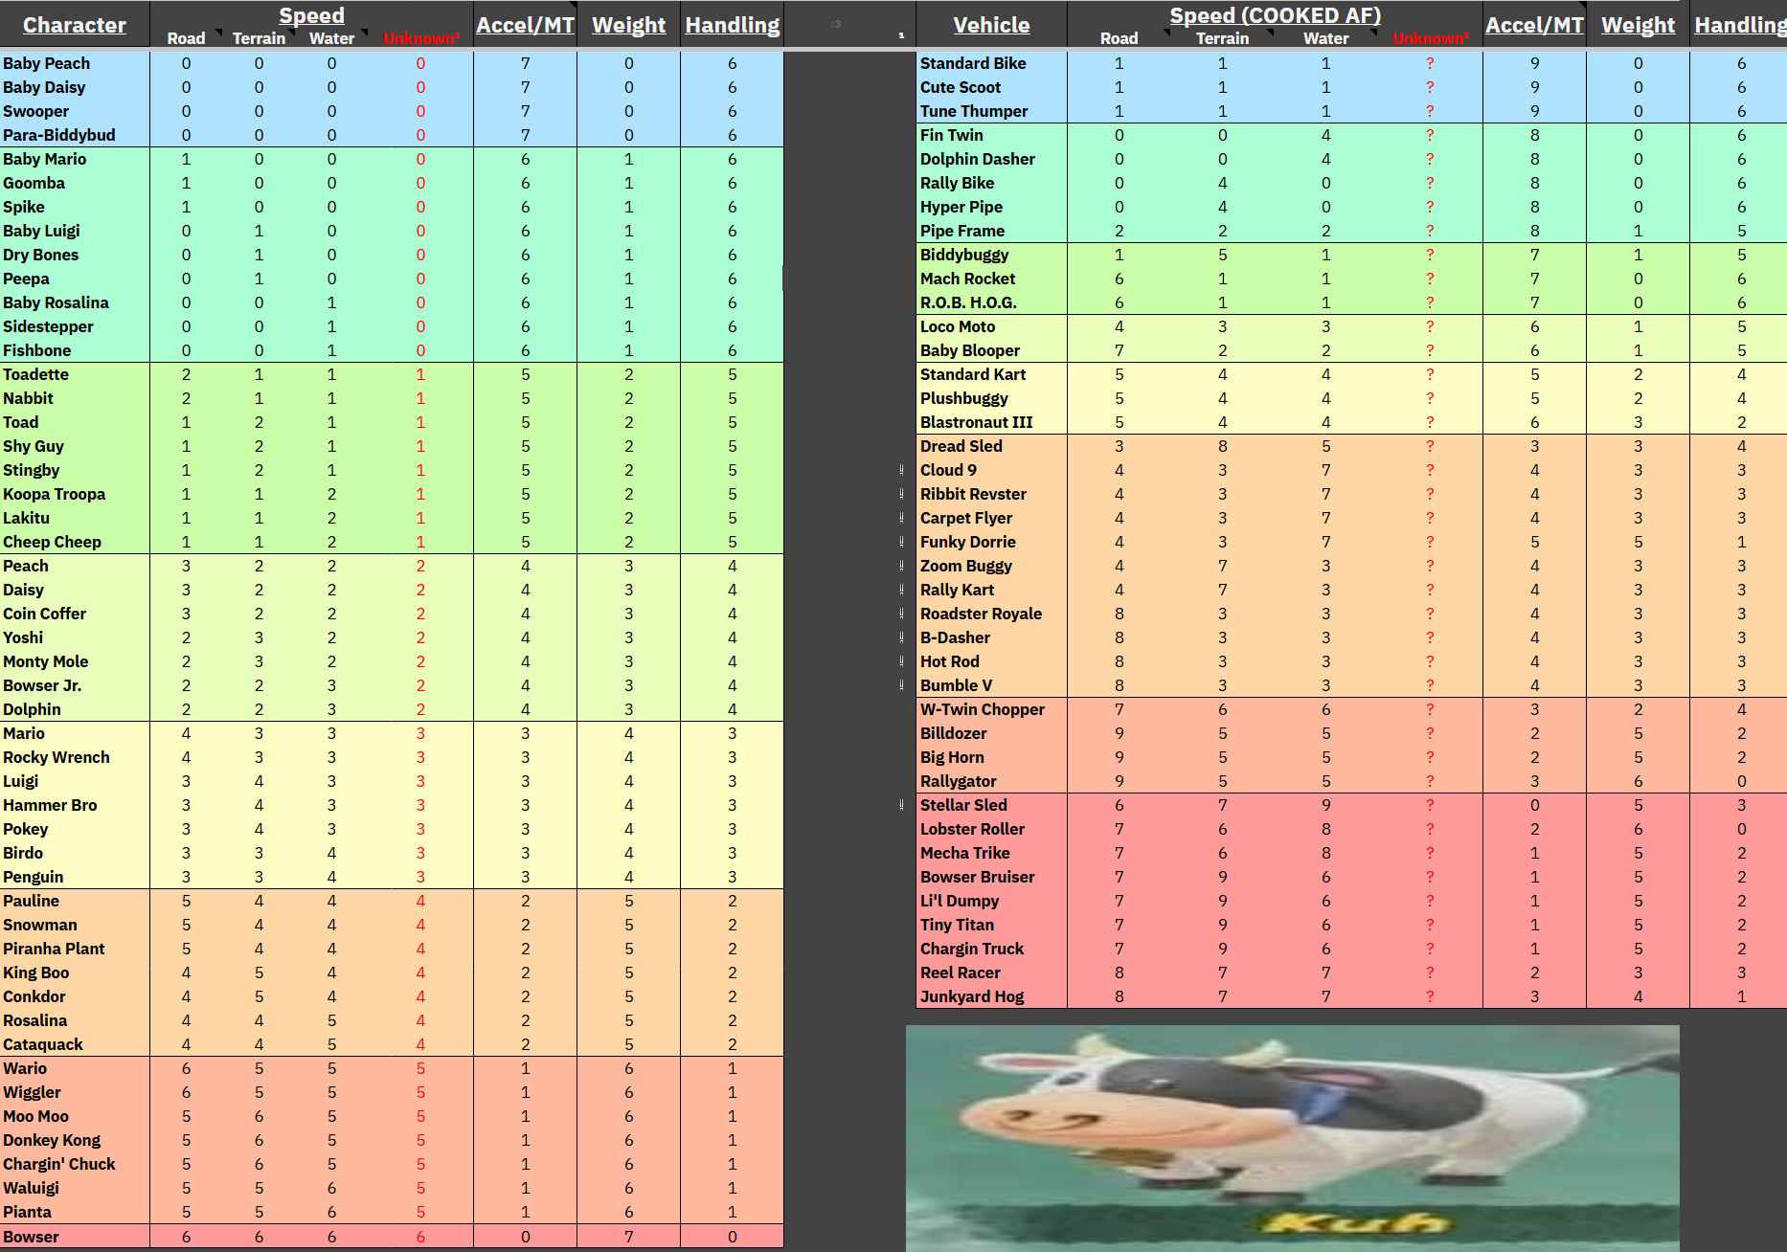Click the R.O.B. H.O.G. cell
This screenshot has height=1252, width=1787.
click(991, 302)
